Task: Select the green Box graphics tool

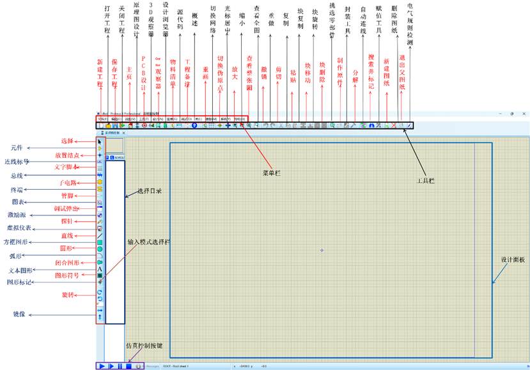Action: click(100, 243)
